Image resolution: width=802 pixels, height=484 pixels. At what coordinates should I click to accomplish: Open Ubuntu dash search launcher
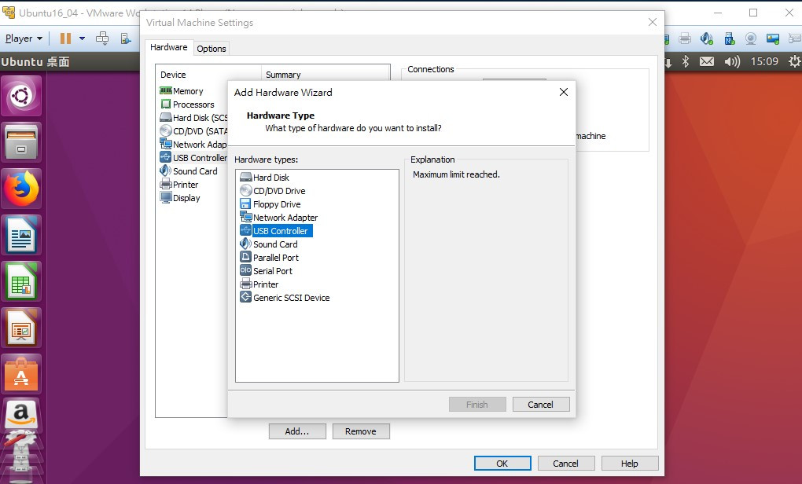click(21, 96)
